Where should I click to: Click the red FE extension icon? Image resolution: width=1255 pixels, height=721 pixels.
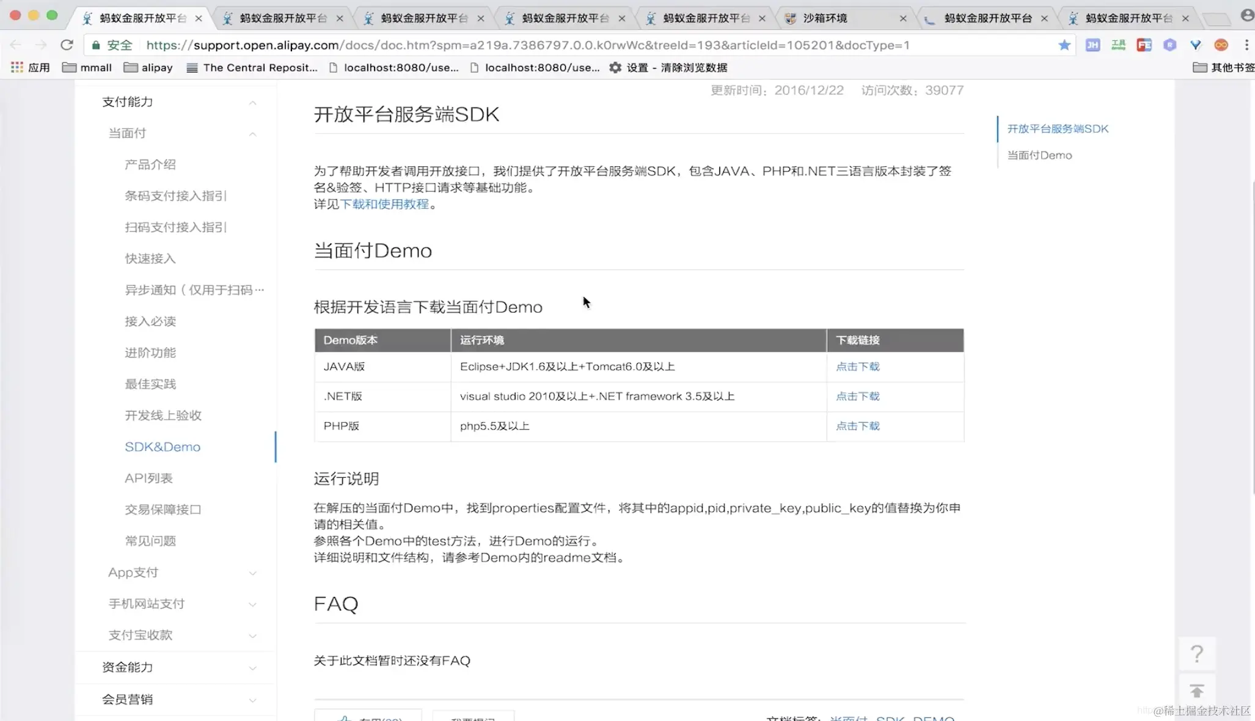pyautogui.click(x=1144, y=45)
